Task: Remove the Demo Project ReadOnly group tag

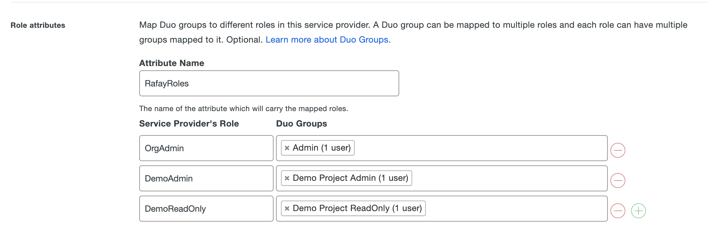Action: click(x=287, y=208)
